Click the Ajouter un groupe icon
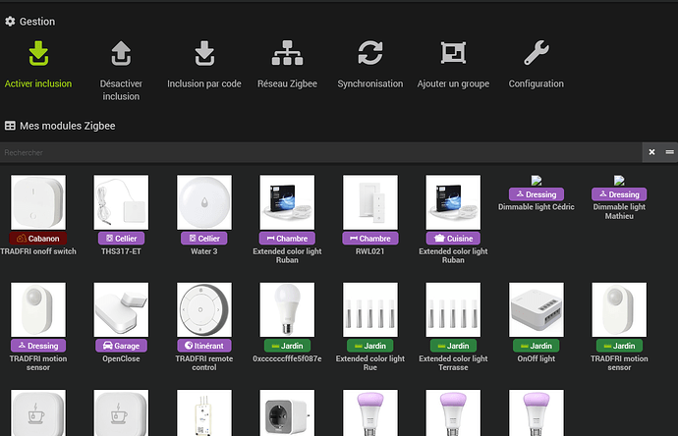The width and height of the screenshot is (678, 436). coord(453,53)
